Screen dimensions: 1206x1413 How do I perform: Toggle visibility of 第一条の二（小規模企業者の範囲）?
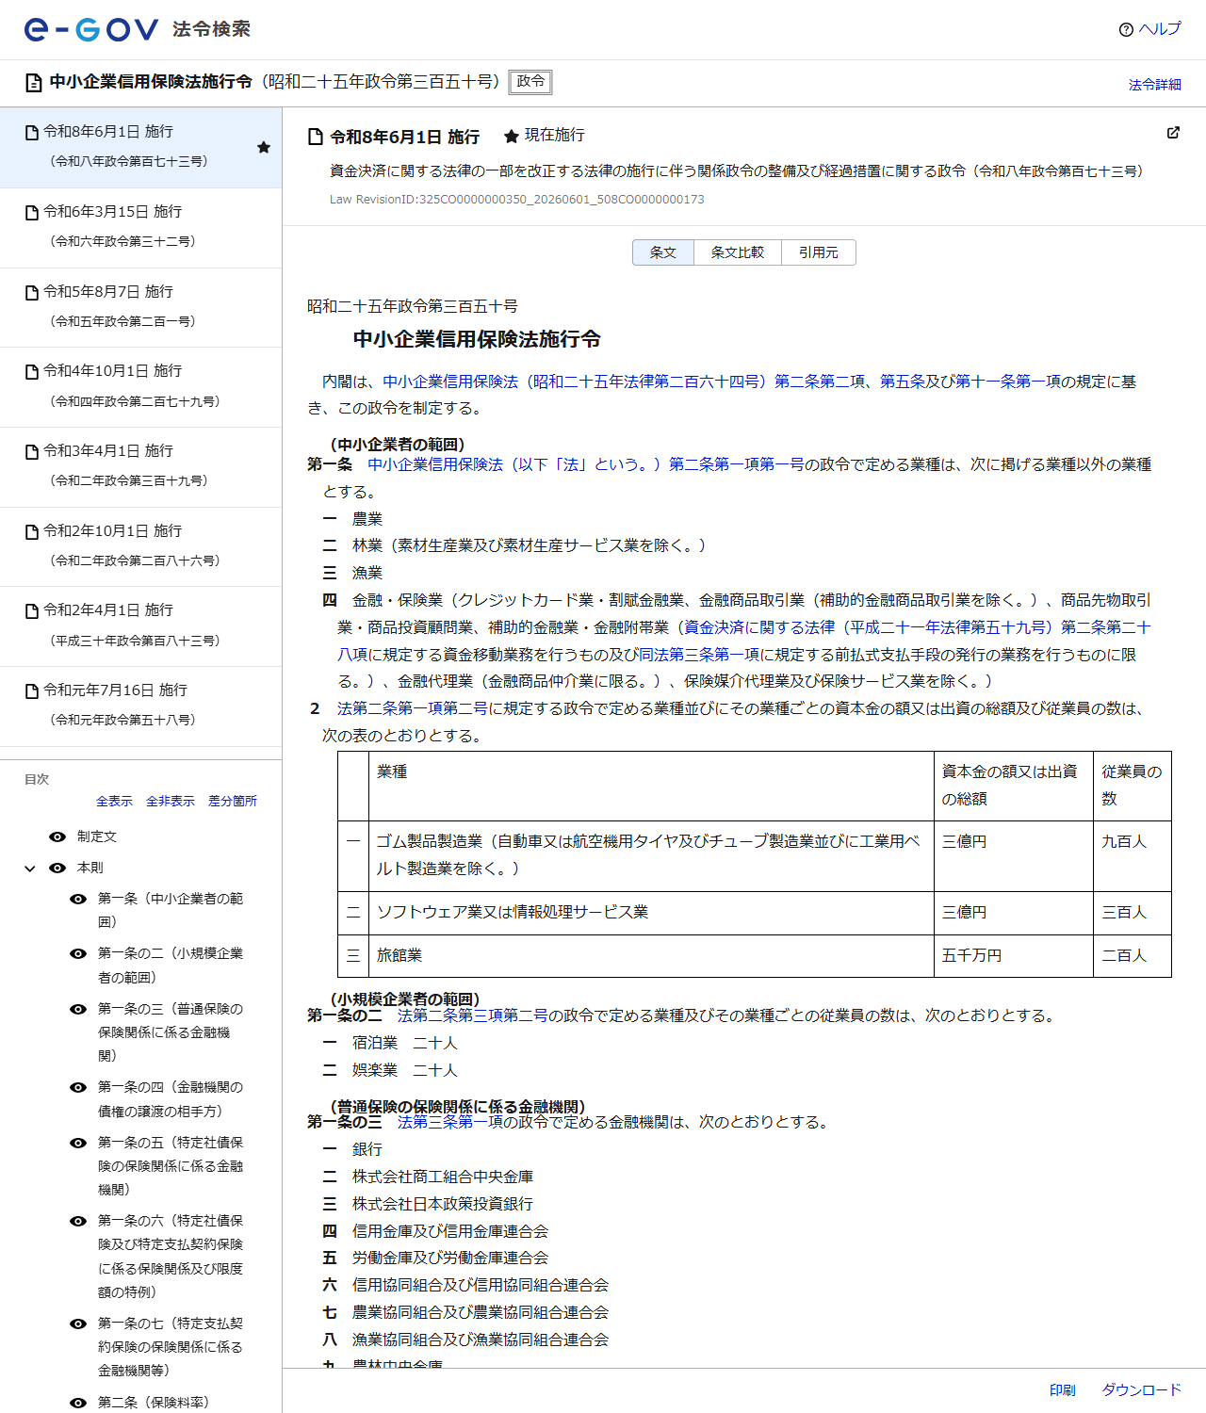pos(78,953)
